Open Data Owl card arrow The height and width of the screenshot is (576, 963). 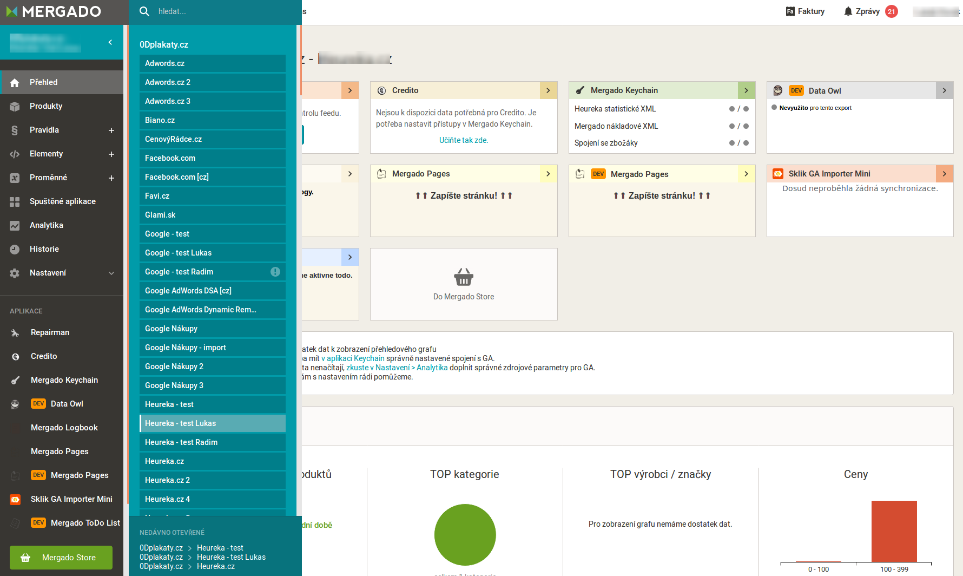tap(945, 90)
